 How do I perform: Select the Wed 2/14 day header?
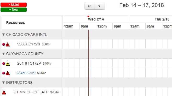point(96,19)
